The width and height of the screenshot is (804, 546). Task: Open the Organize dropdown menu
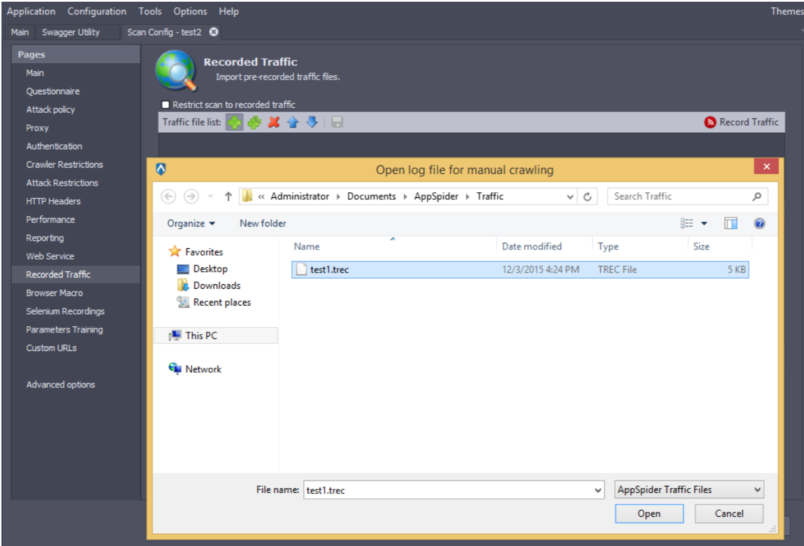pyautogui.click(x=191, y=224)
